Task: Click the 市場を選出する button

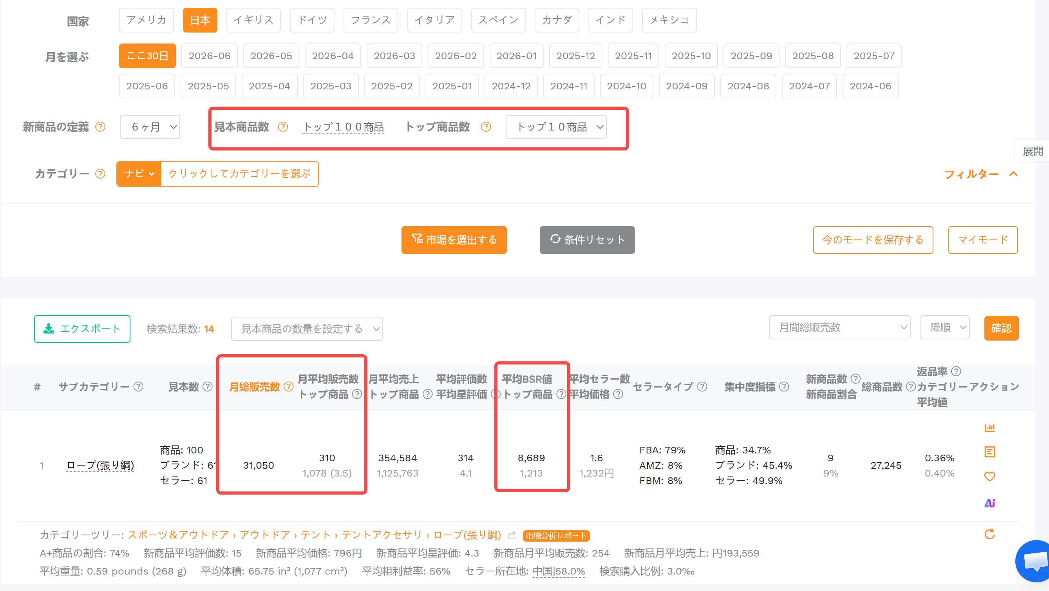Action: click(454, 240)
